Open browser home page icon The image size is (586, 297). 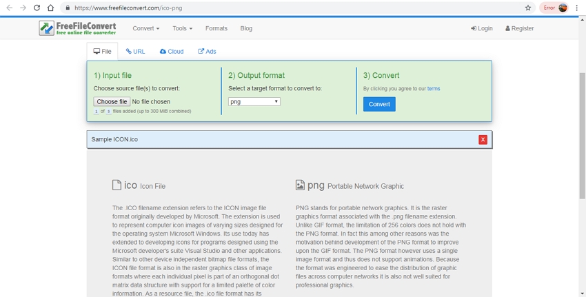50,8
